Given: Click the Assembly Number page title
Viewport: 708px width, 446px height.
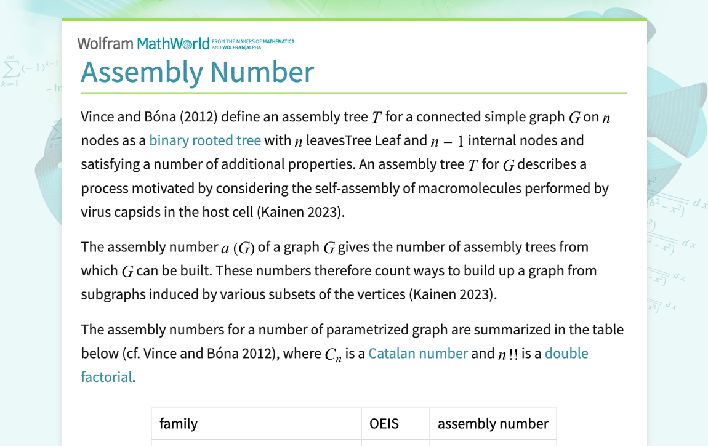Looking at the screenshot, I should coord(196,73).
